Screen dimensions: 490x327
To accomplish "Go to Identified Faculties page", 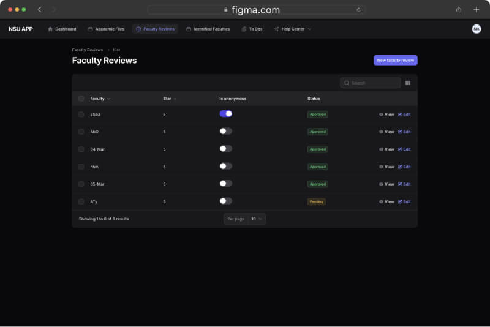I will 208,29.
